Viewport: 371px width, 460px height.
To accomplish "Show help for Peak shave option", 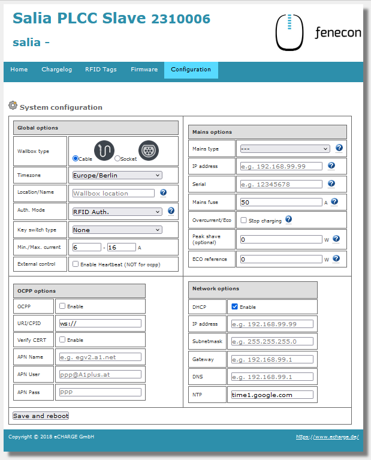I will (336, 239).
